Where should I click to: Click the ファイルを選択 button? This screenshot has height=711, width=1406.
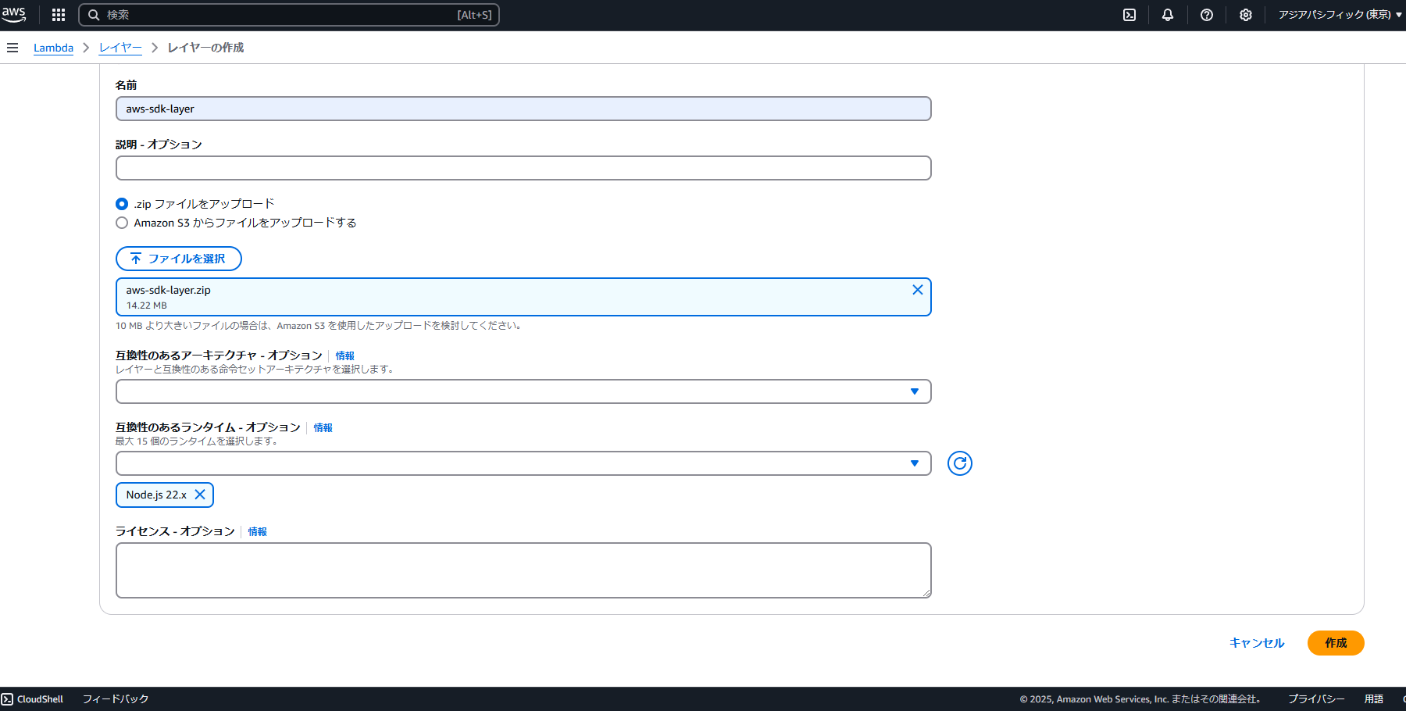(x=179, y=259)
